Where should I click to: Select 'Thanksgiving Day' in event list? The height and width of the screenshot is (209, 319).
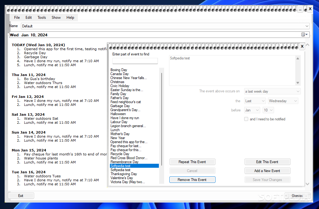click(x=124, y=174)
